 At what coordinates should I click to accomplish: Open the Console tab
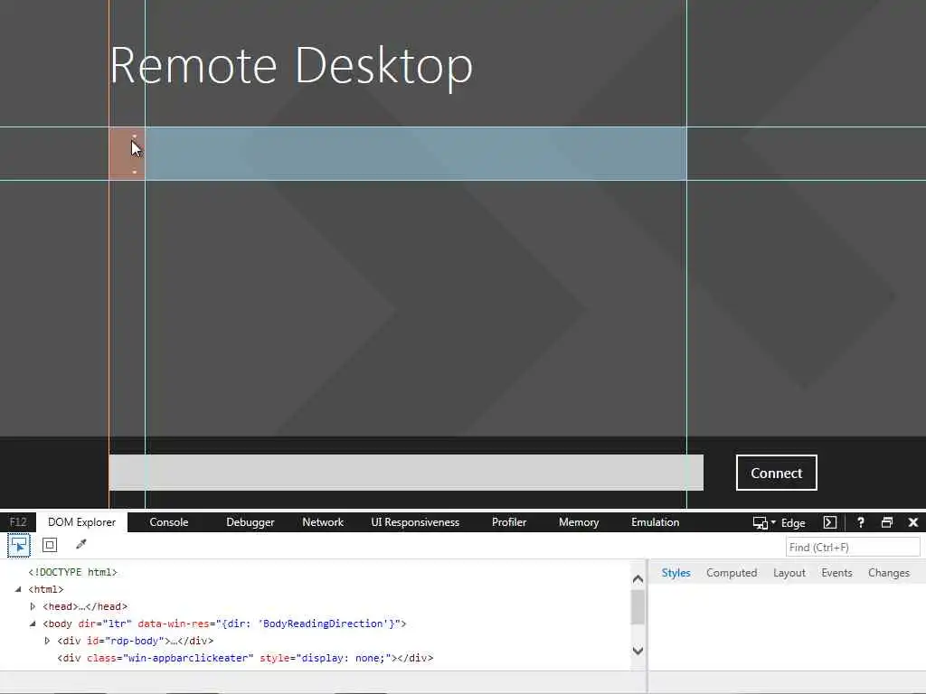click(169, 522)
